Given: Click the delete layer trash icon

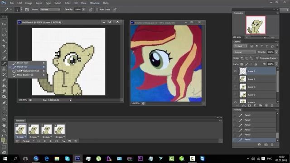Looking at the screenshot, I should click(x=272, y=105).
